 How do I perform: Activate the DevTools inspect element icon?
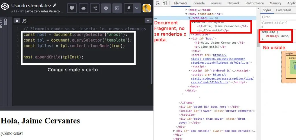pos(158,3)
